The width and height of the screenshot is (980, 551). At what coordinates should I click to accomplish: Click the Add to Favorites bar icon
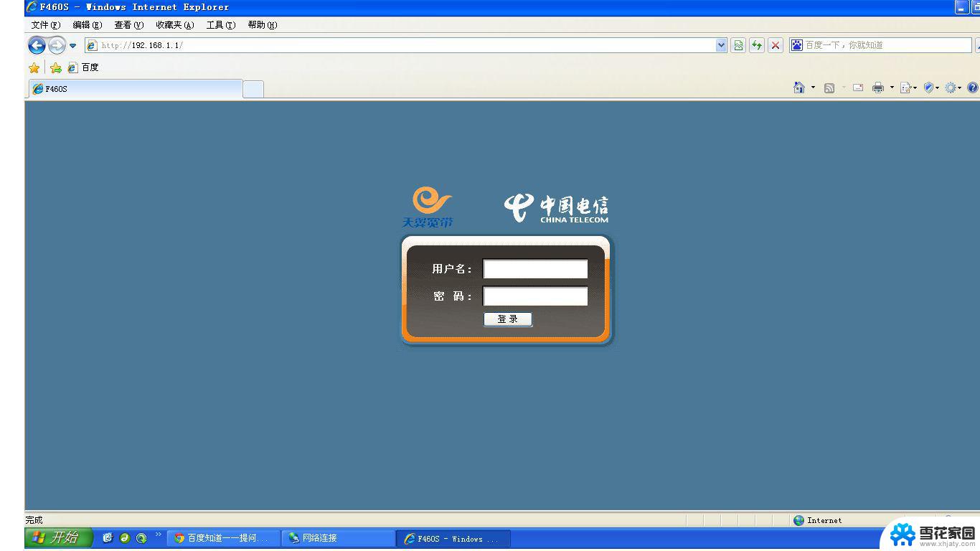pyautogui.click(x=55, y=67)
